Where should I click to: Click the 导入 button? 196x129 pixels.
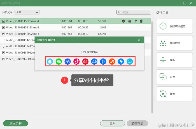[x=112, y=123]
